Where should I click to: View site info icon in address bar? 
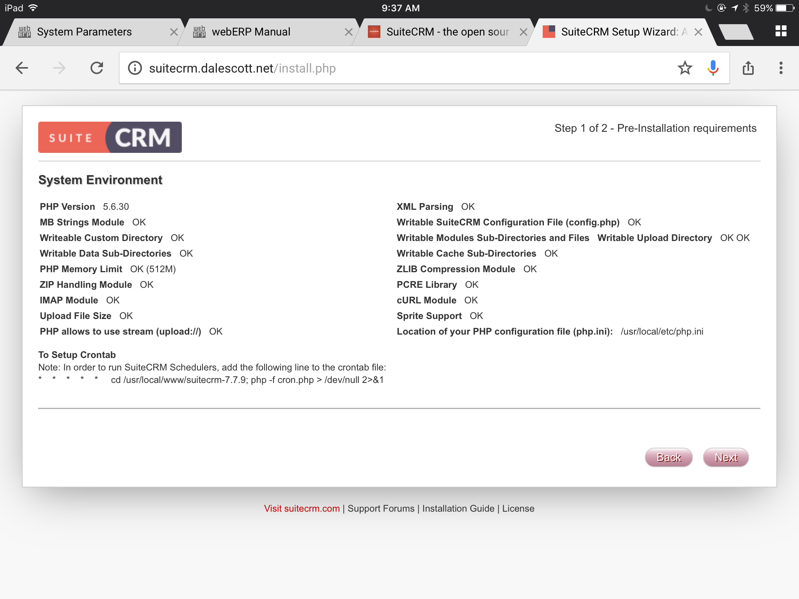click(x=135, y=68)
